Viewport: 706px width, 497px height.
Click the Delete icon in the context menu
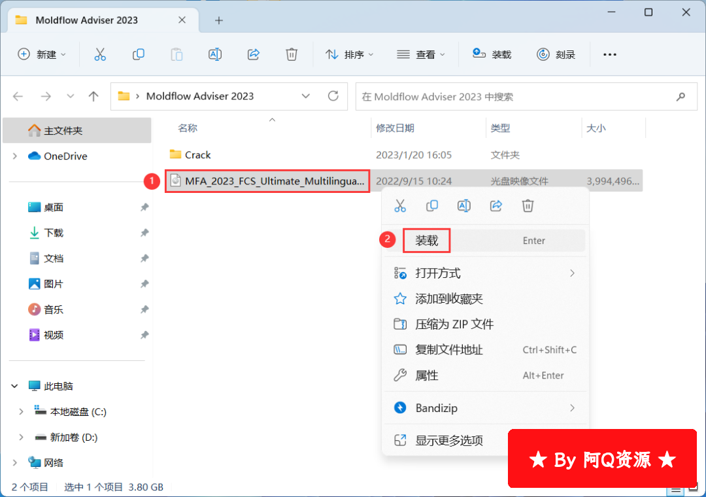(x=528, y=206)
